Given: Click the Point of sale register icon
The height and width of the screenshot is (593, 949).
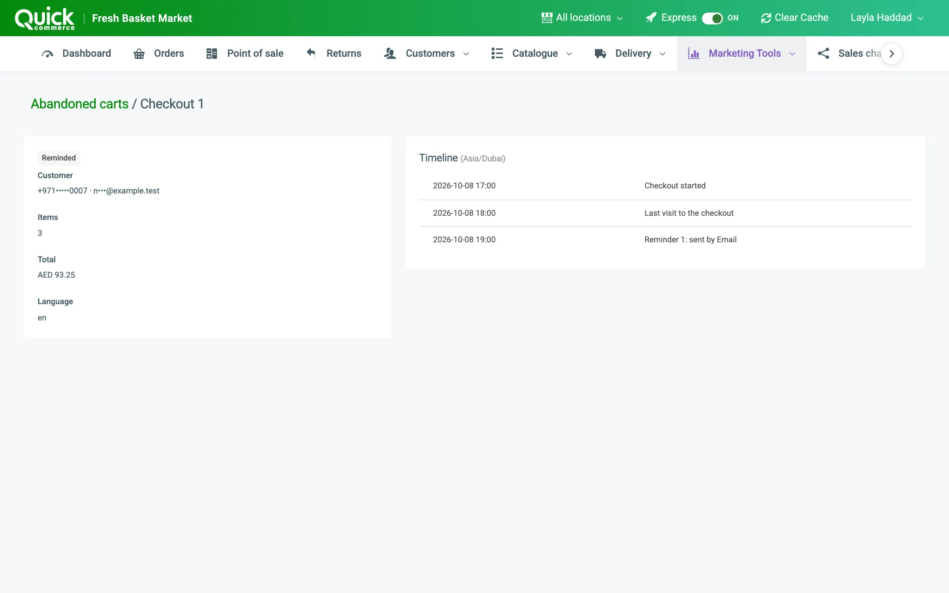Looking at the screenshot, I should [212, 54].
